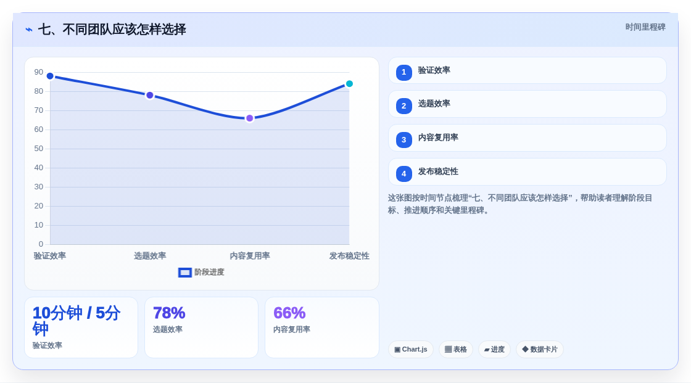Click the 进度 tag chip

[x=494, y=350]
